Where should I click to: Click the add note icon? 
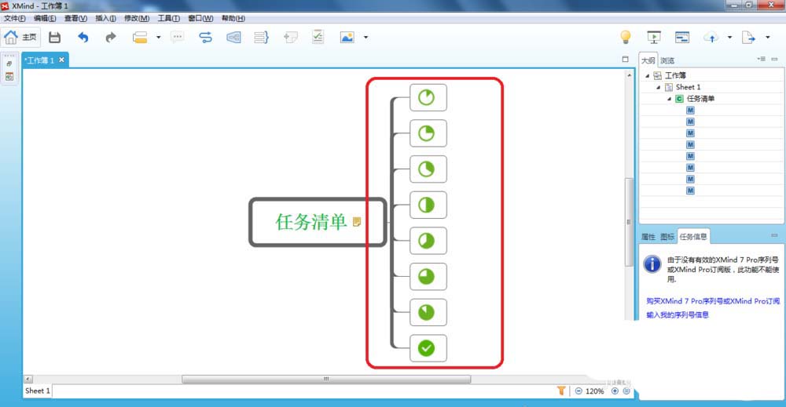(290, 37)
